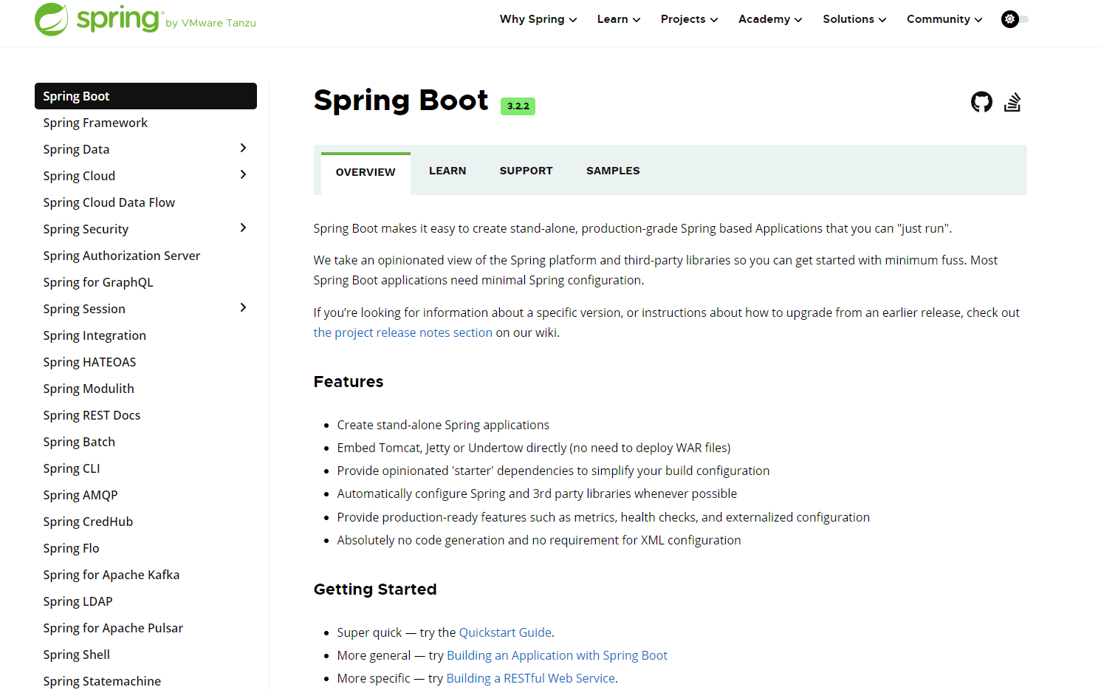This screenshot has width=1101, height=690.
Task: Expand the Spring Session submenu chevron
Action: tap(243, 308)
